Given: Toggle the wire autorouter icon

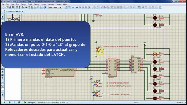Looking at the screenshot, I should (x=139, y=7).
